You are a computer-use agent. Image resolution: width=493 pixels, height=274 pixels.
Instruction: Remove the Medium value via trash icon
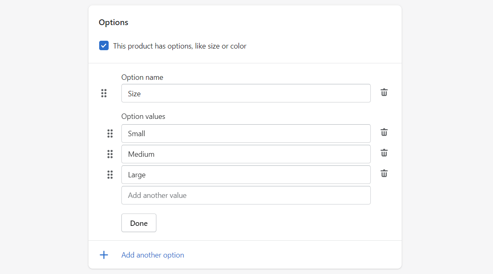pyautogui.click(x=384, y=153)
